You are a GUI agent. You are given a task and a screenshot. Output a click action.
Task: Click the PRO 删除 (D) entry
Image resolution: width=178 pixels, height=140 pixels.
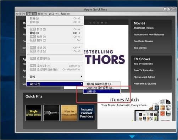click(x=55, y=40)
